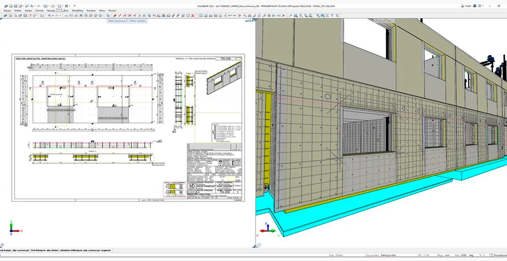
Task: Click the help question mark icon
Action: (481, 5)
